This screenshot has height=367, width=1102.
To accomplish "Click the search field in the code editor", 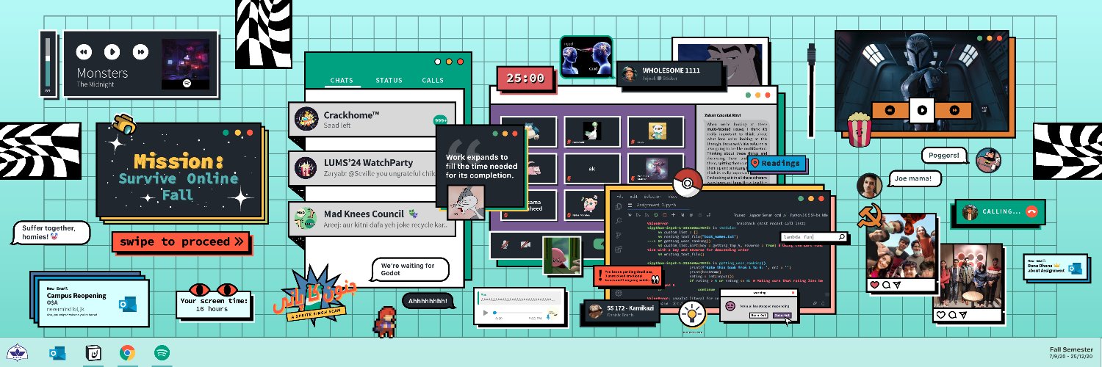I will pyautogui.click(x=814, y=237).
